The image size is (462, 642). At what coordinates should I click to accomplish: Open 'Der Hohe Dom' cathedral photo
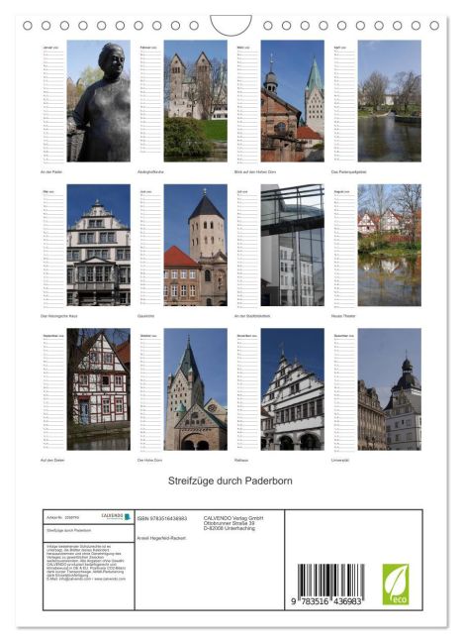[x=196, y=389]
